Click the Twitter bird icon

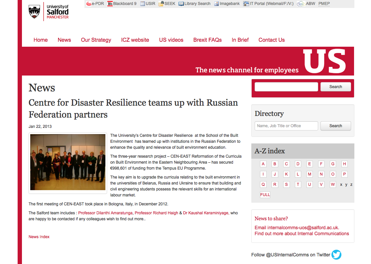pyautogui.click(x=336, y=255)
